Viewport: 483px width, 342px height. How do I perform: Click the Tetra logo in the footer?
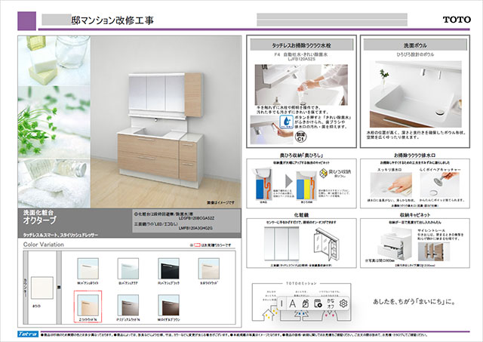[x=28, y=334]
